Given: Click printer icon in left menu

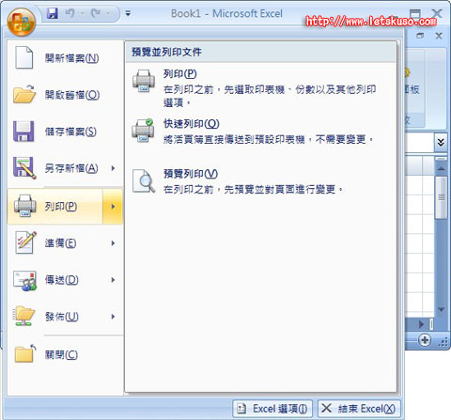Looking at the screenshot, I should (x=24, y=206).
